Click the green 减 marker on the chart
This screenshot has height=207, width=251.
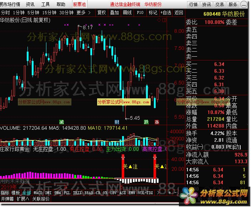(61, 122)
